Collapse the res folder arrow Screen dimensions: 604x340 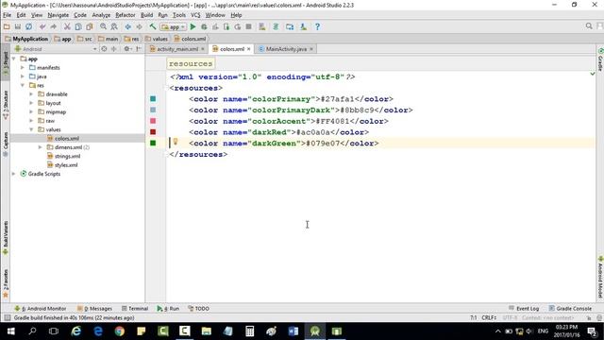[23, 85]
